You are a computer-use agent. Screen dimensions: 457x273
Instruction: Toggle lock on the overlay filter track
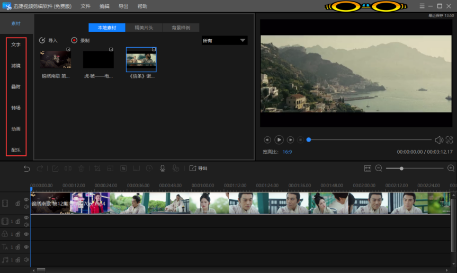[x=18, y=234]
